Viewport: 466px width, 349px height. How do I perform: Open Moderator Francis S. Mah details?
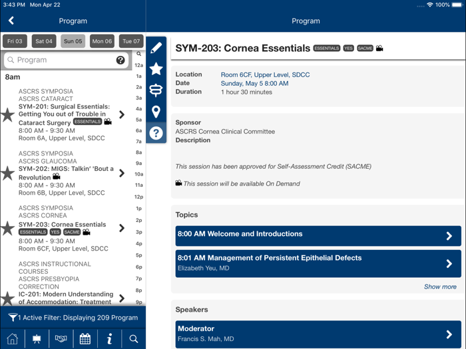pyautogui.click(x=318, y=334)
